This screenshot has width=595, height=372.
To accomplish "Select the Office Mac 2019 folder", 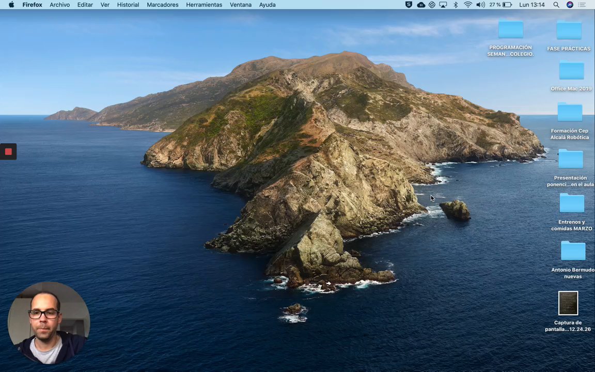I will (x=571, y=71).
